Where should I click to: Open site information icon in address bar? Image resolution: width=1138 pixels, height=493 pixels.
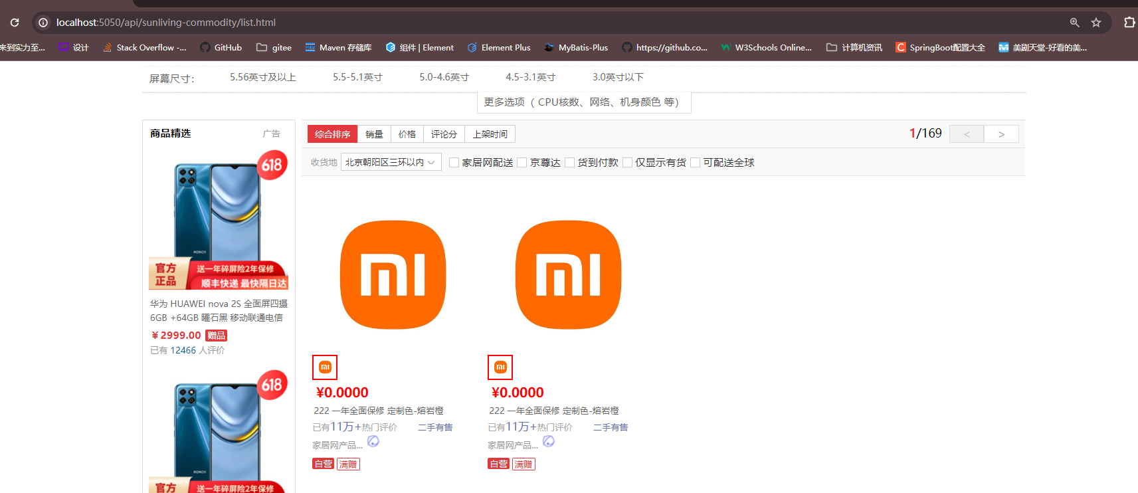(x=43, y=23)
